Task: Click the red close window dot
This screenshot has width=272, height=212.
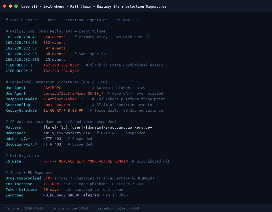Action: click(x=5, y=6)
